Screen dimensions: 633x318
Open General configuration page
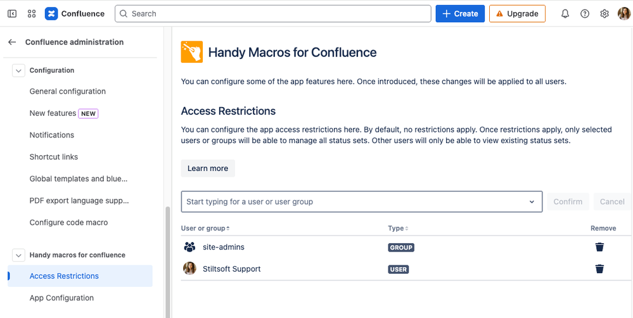[x=68, y=91]
